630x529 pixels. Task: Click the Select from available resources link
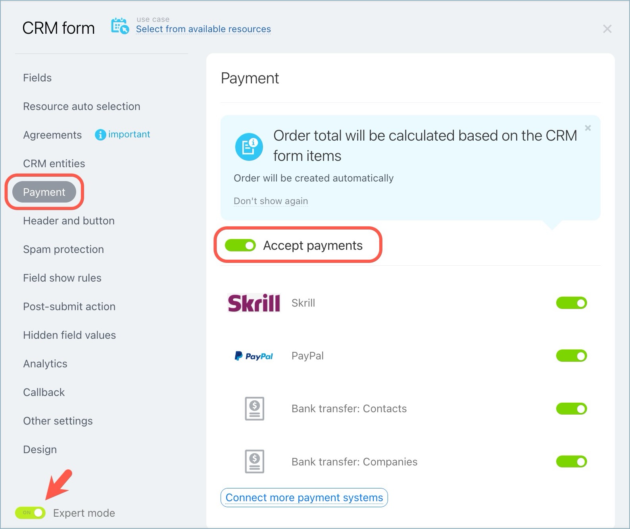tap(203, 29)
